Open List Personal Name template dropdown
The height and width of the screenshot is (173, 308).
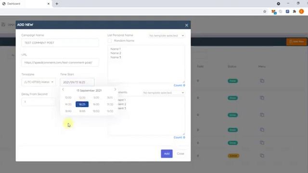click(x=167, y=36)
